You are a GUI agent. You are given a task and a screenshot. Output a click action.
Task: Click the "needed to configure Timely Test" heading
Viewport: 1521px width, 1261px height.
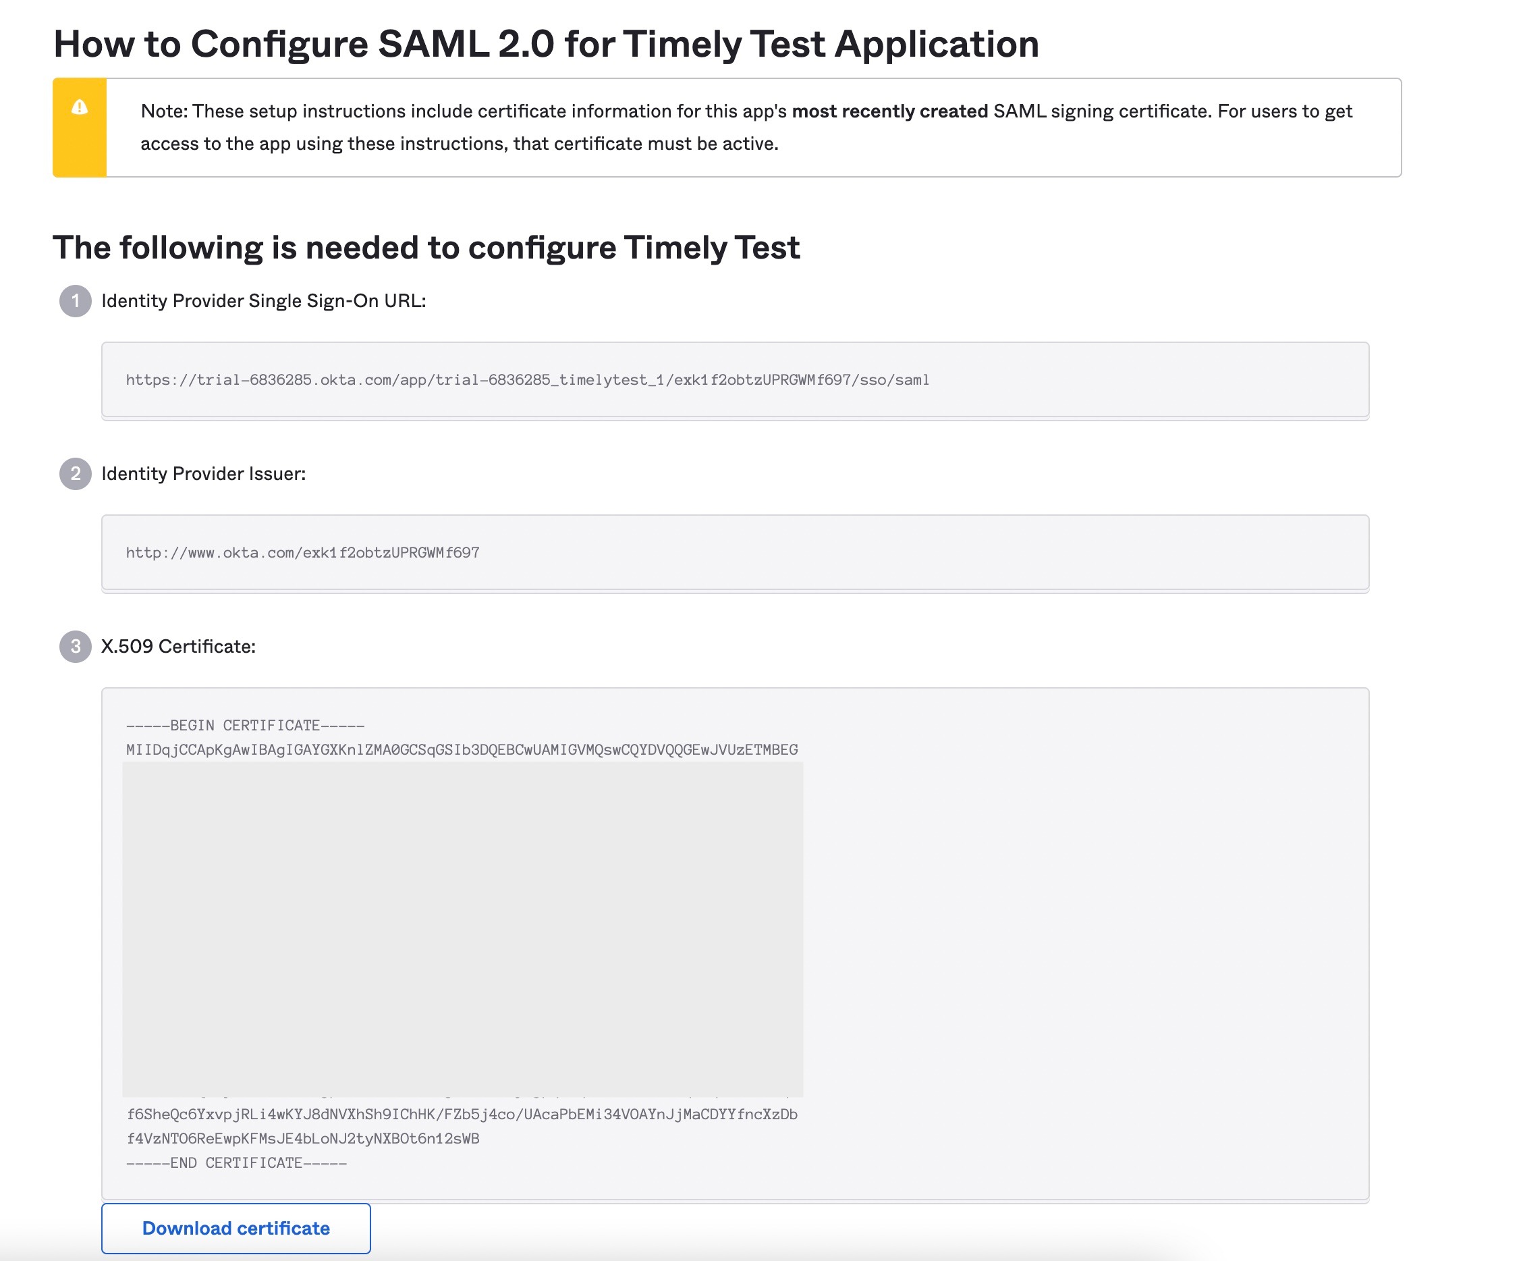[x=426, y=248]
